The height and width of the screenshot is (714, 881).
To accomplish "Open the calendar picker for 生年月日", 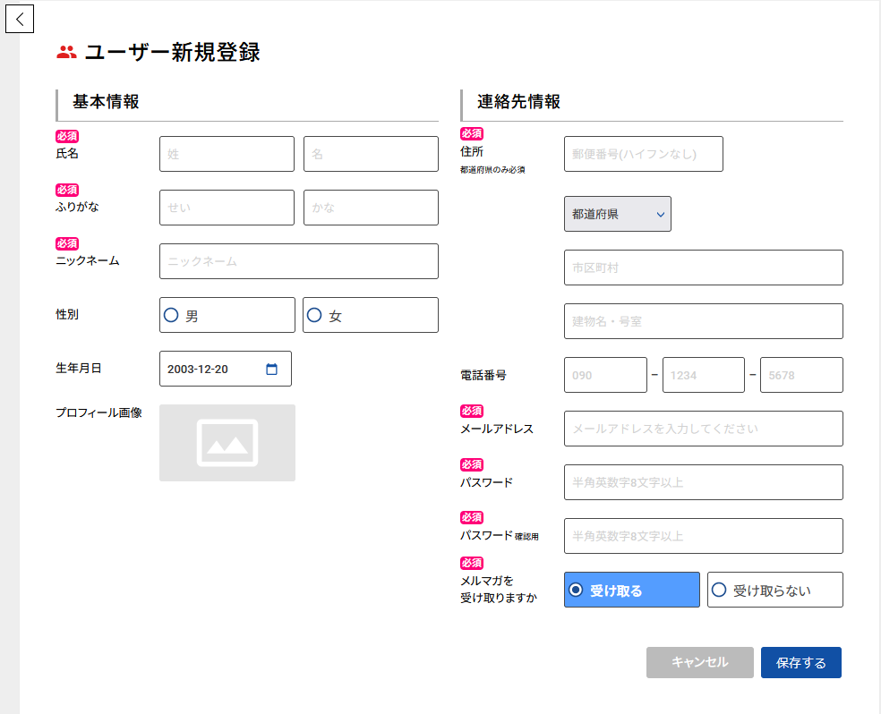I will 272,369.
